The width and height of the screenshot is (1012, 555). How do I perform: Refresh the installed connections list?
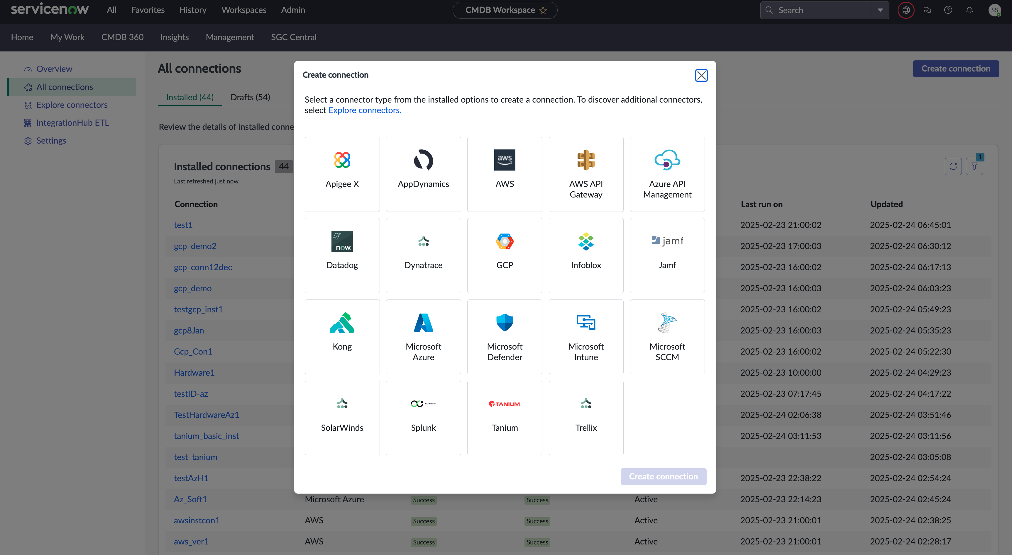[x=953, y=166]
